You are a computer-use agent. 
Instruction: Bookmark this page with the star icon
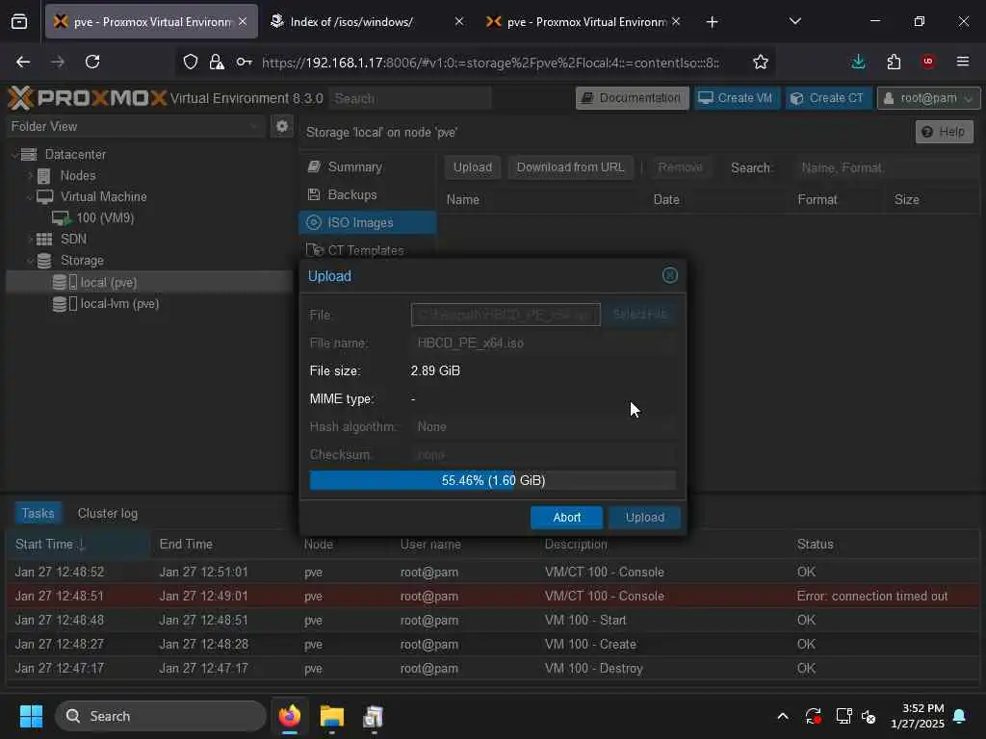pyautogui.click(x=761, y=62)
